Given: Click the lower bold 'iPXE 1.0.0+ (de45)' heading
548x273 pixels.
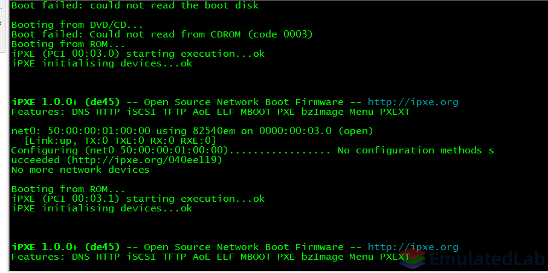Looking at the screenshot, I should click(66, 247).
